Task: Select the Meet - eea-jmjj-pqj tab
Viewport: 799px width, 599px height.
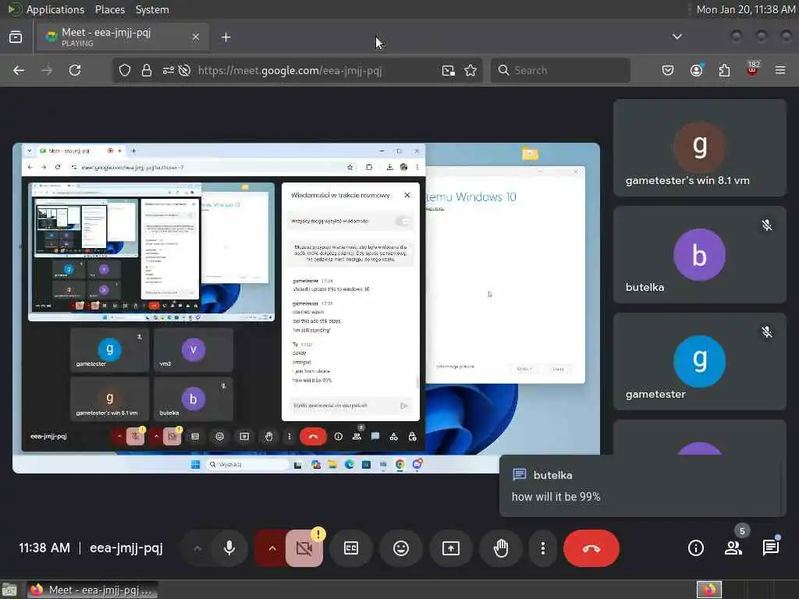Action: 123,37
